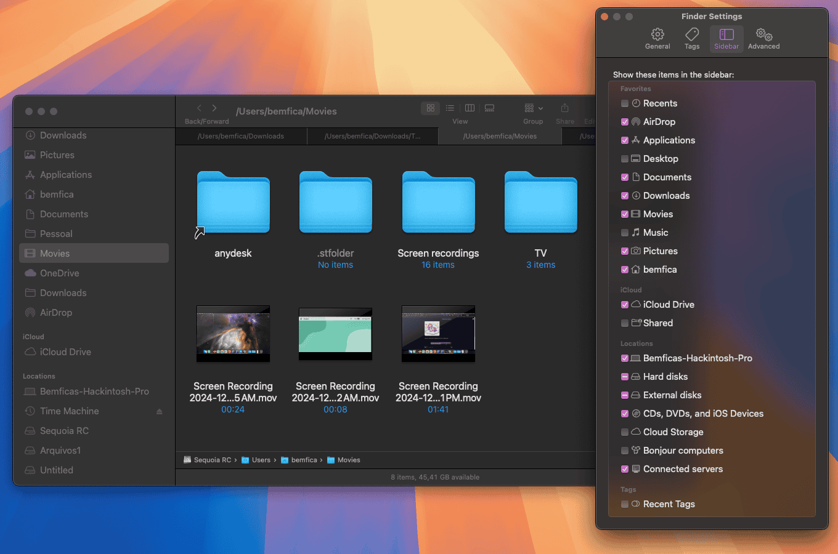The height and width of the screenshot is (554, 838).
Task: Switch to list view
Action: coord(450,108)
